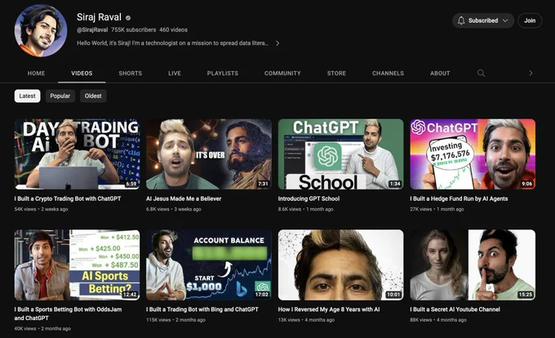This screenshot has height=338, width=555.
Task: Click the Join membership button
Action: coord(530,20)
